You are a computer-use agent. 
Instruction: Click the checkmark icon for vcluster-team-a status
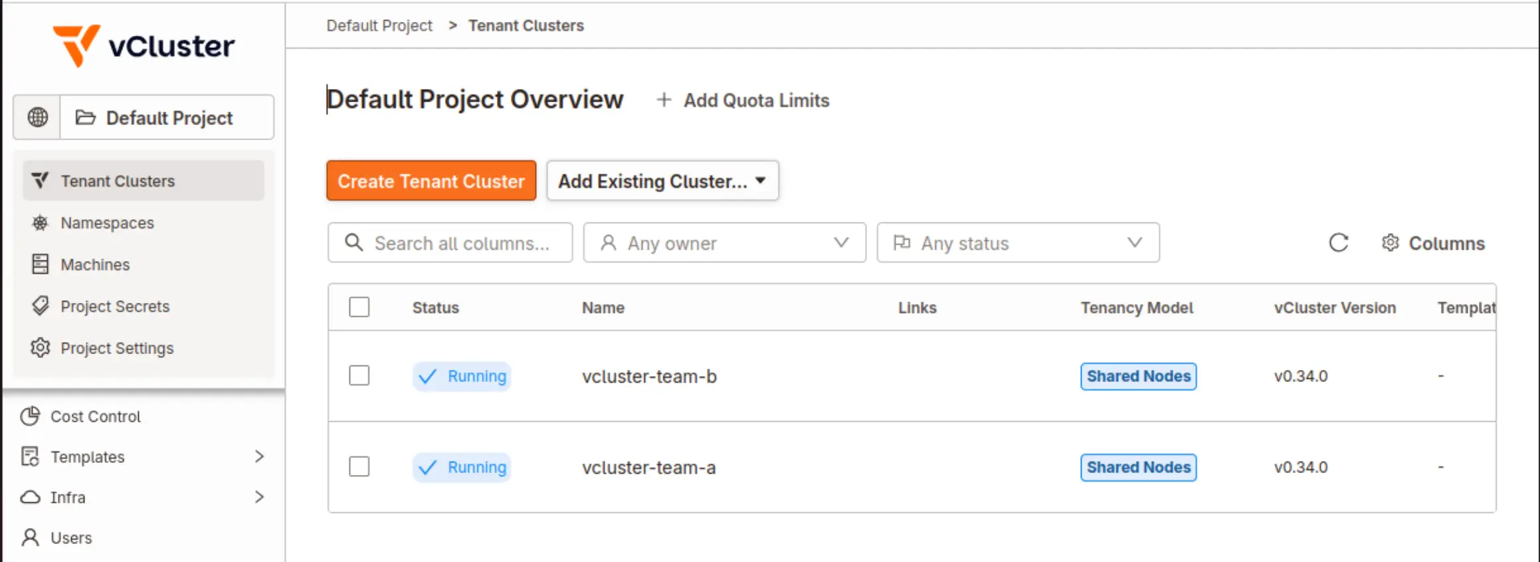(427, 468)
